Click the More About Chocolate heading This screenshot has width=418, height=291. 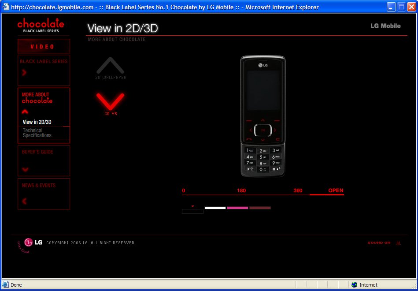pyautogui.click(x=37, y=98)
